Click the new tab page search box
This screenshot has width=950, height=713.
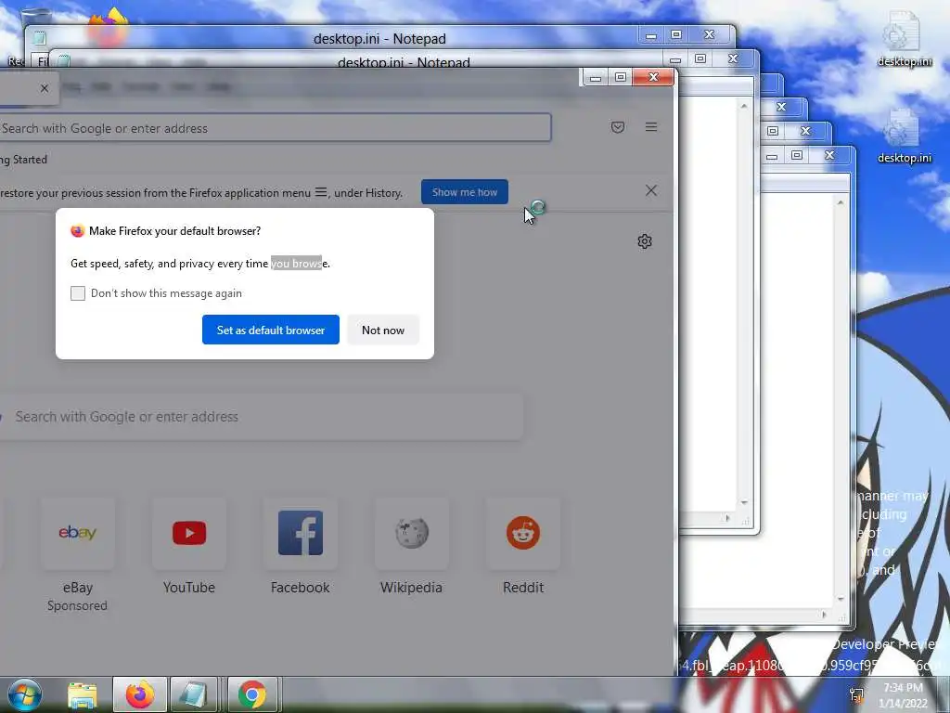[x=261, y=417]
